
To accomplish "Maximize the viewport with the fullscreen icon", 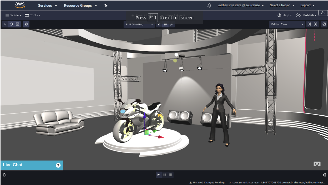I will click(x=324, y=24).
